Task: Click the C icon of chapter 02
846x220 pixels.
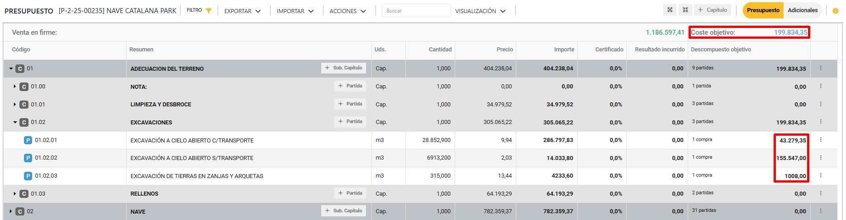Action: pyautogui.click(x=20, y=211)
